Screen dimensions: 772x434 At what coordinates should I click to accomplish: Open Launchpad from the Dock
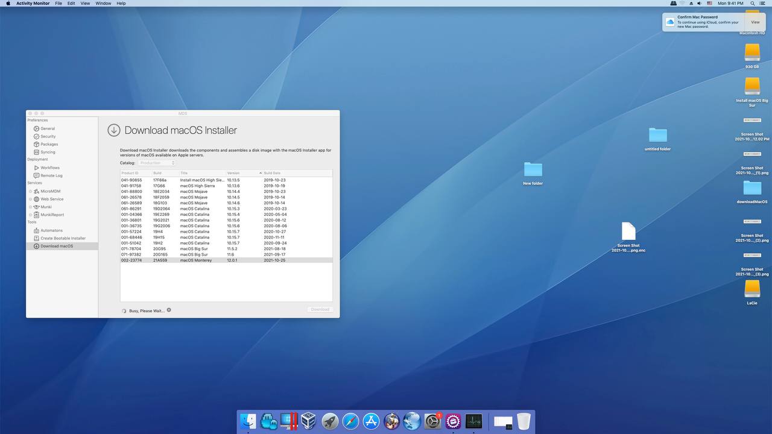coord(330,421)
